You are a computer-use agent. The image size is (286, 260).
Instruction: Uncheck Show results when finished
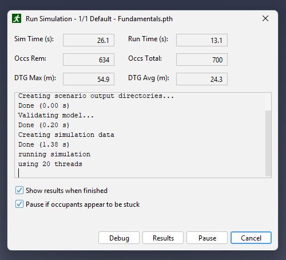click(19, 190)
